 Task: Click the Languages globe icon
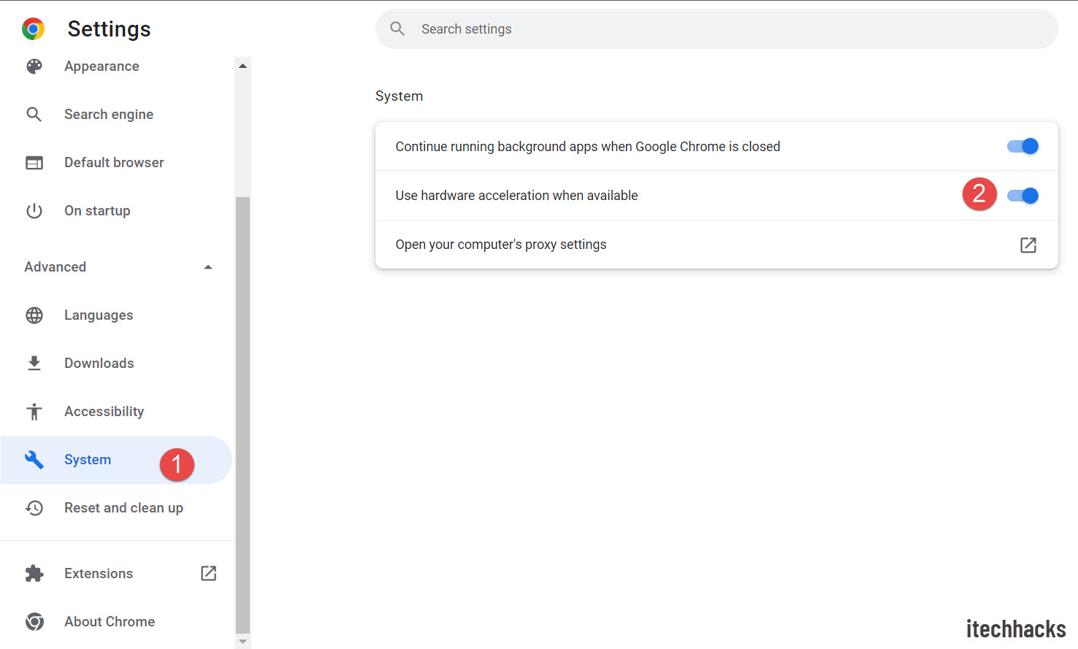tap(34, 315)
